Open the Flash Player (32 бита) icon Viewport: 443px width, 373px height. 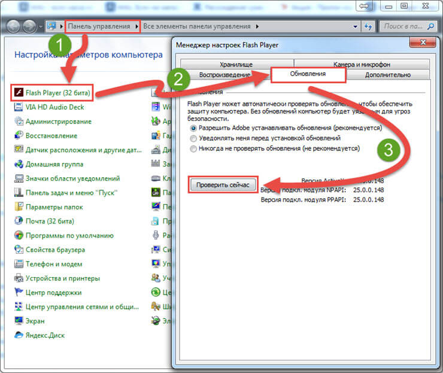(x=19, y=92)
